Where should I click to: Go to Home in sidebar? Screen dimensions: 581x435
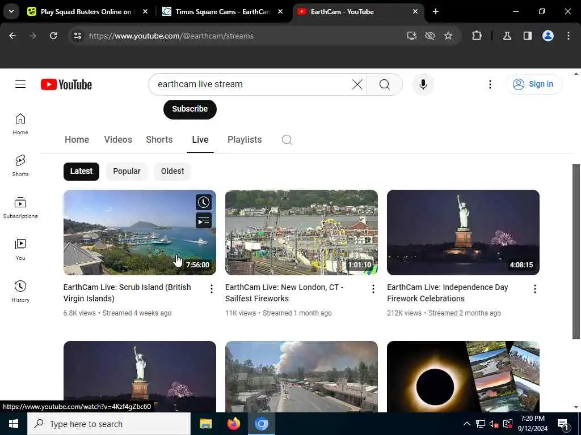20,124
